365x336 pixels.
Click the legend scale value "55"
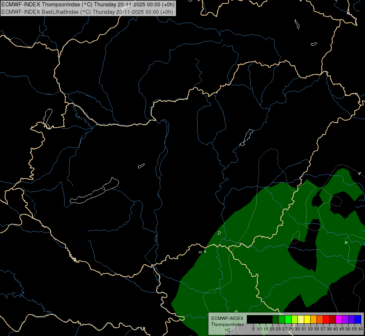[354, 329]
